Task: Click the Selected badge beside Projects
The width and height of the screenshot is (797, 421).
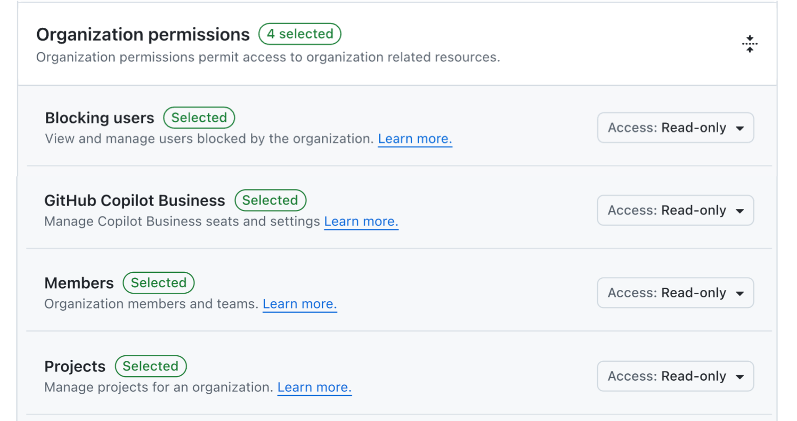Action: point(151,366)
